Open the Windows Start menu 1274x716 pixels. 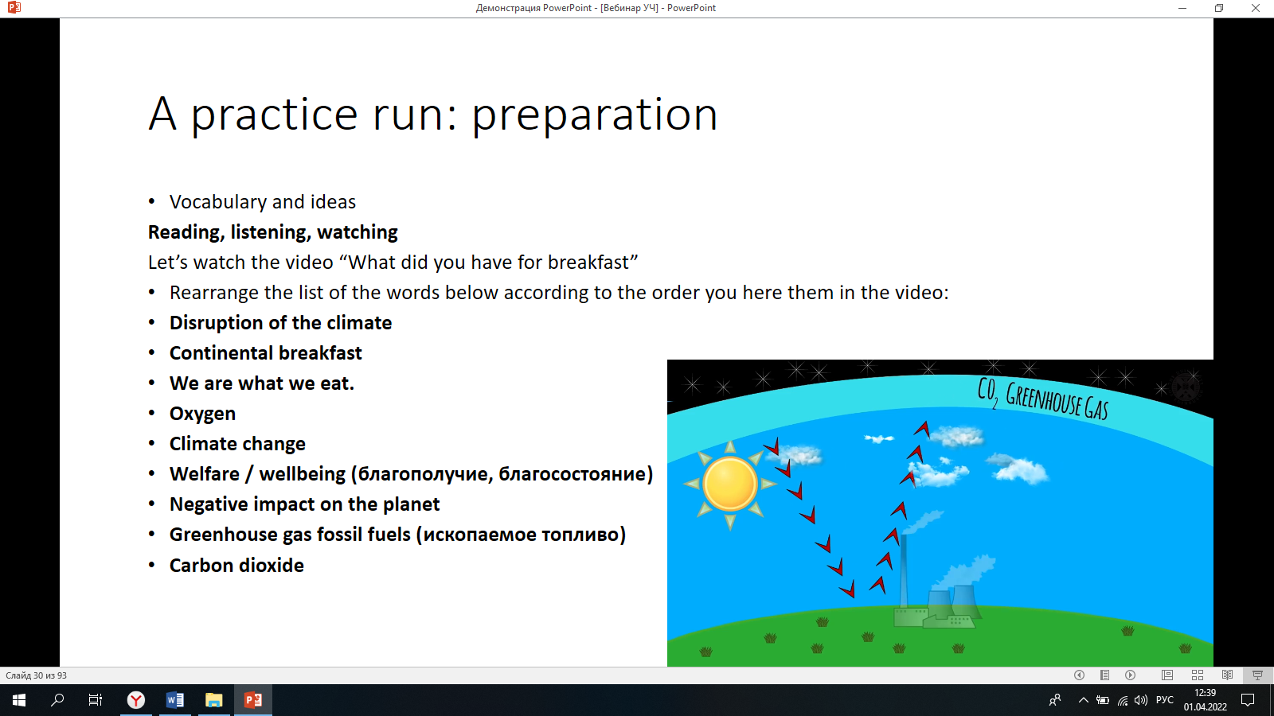coord(19,700)
